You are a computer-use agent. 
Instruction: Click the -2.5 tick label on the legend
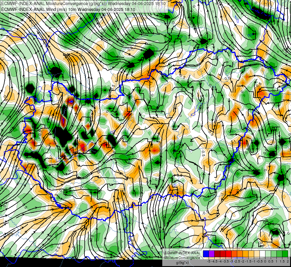point(237,261)
